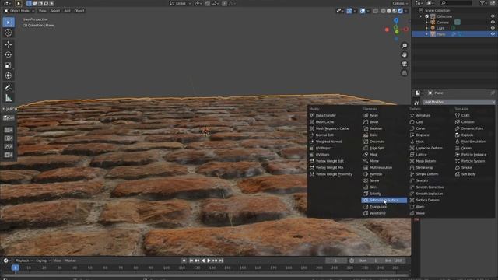Image resolution: width=498 pixels, height=280 pixels.
Task: Expand the Collection tree item
Action: tap(421, 16)
